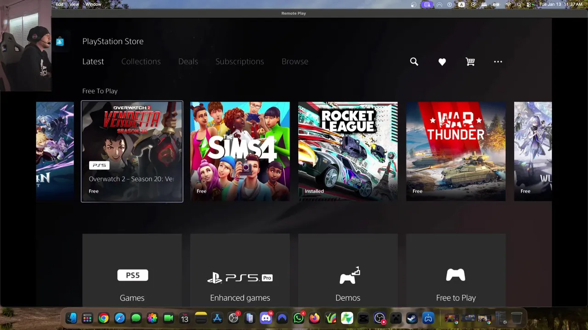588x330 pixels.
Task: Open the Window menu in menu bar
Action: click(x=93, y=4)
